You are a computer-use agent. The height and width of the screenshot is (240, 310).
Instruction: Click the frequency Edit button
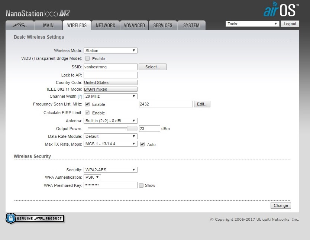202,104
